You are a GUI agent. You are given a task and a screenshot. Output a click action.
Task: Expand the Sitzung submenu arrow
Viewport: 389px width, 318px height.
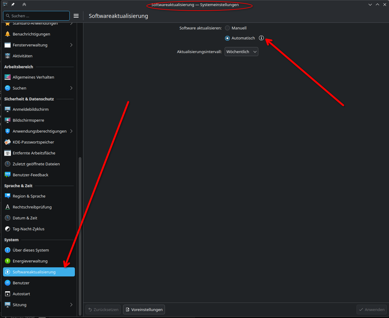(71, 305)
